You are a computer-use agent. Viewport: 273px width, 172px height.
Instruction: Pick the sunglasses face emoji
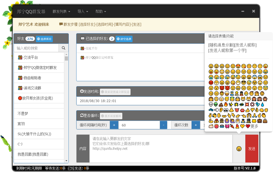click(244, 82)
